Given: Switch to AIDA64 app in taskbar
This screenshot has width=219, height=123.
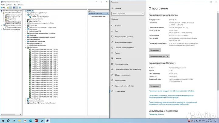Looking at the screenshot, I should point(36,121).
